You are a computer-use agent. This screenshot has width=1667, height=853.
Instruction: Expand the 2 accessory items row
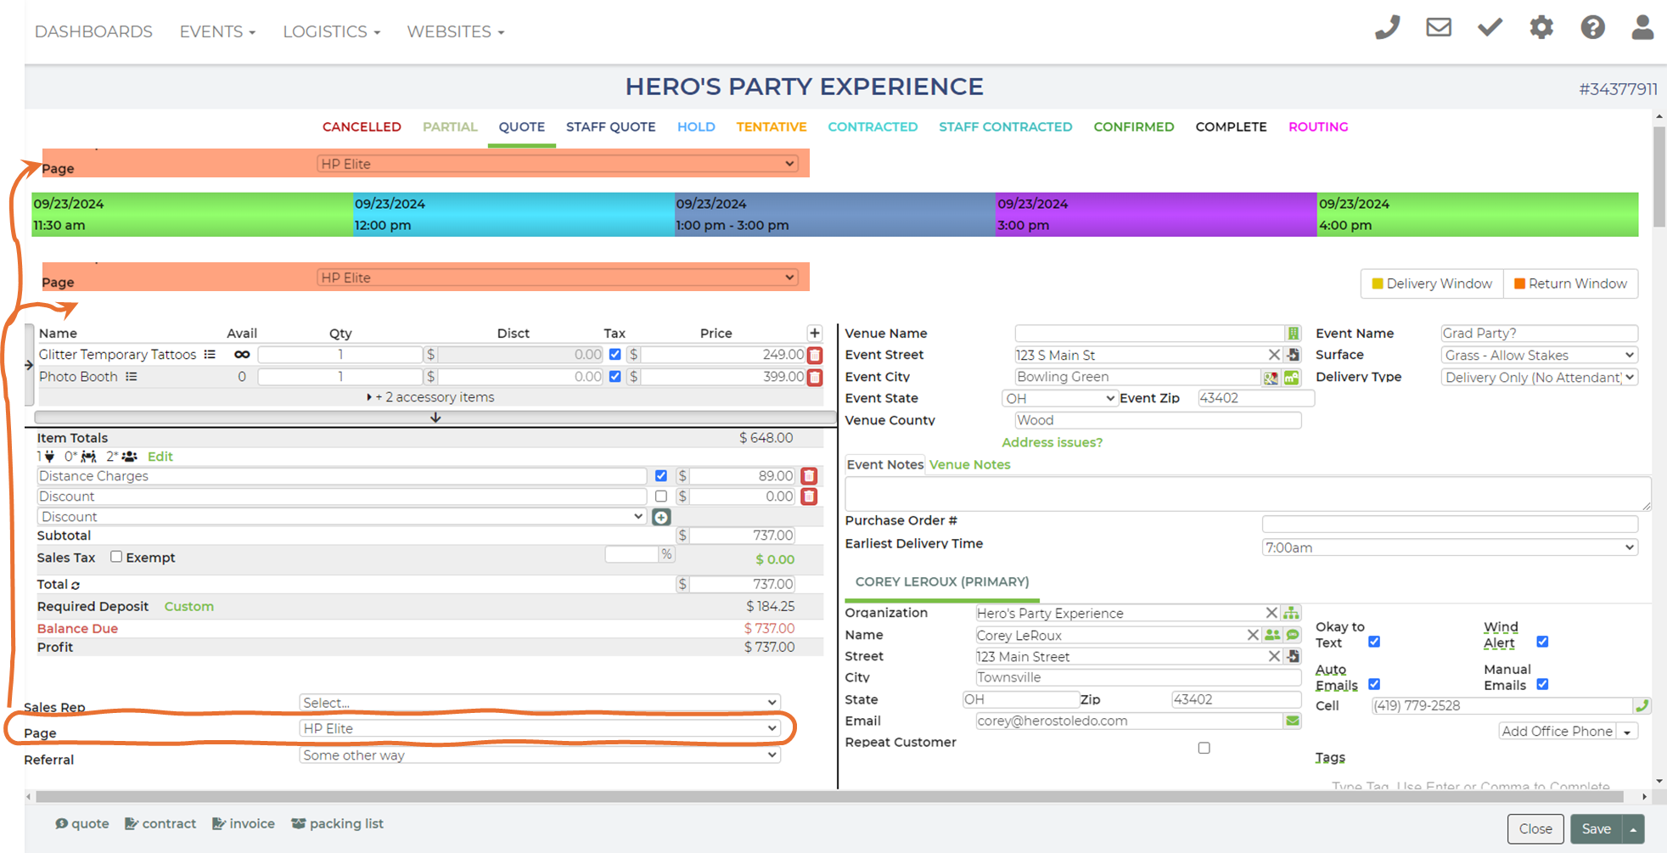430,397
